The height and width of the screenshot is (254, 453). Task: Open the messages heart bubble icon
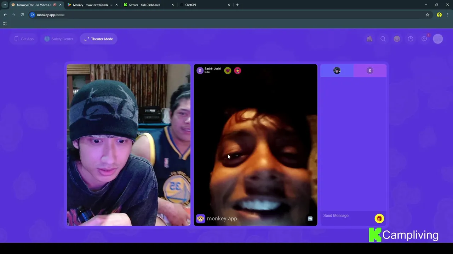424,39
